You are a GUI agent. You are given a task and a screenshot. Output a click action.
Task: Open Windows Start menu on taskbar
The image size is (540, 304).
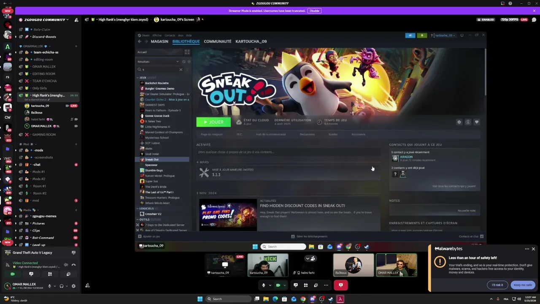pyautogui.click(x=200, y=299)
